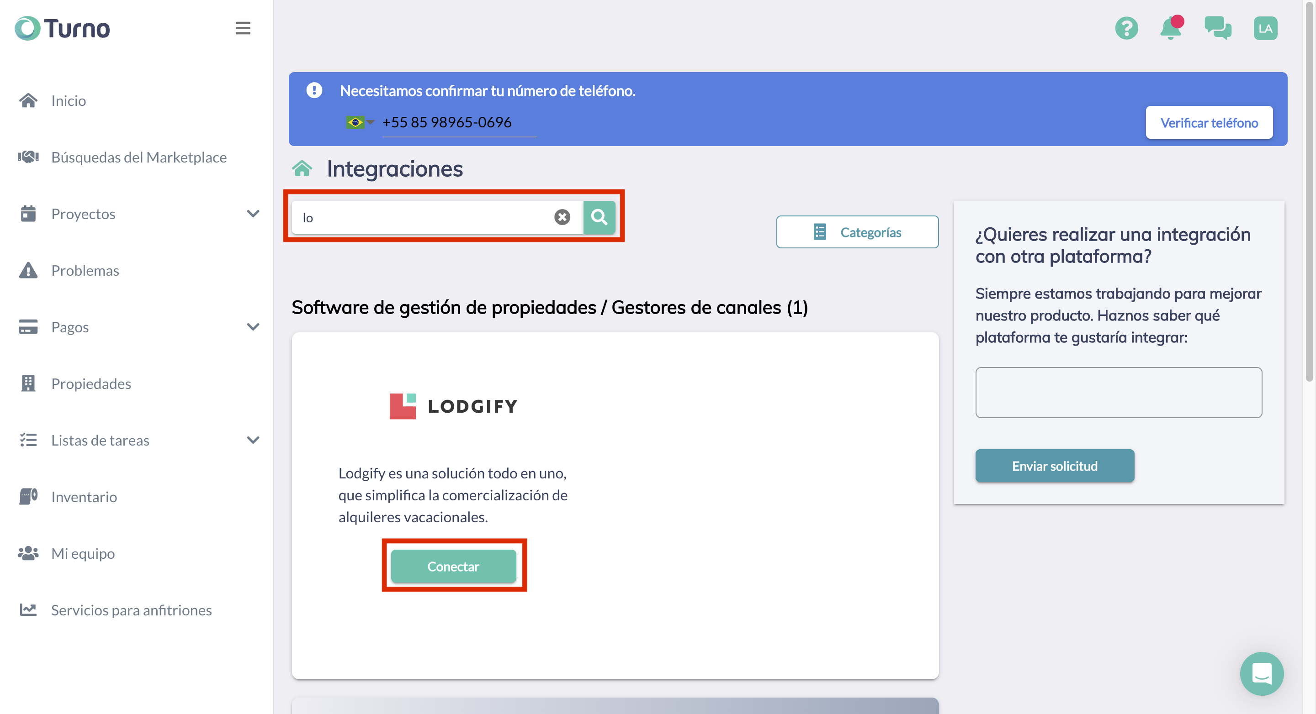Click the LA user avatar

(x=1264, y=28)
